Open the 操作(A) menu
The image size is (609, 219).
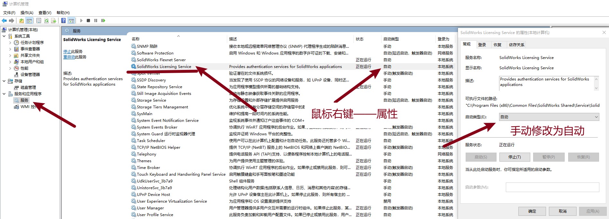pyautogui.click(x=27, y=13)
